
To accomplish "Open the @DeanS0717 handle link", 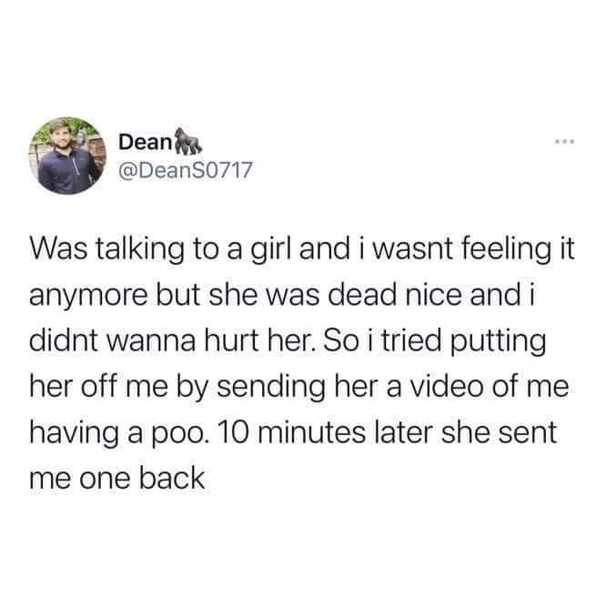I will click(185, 170).
